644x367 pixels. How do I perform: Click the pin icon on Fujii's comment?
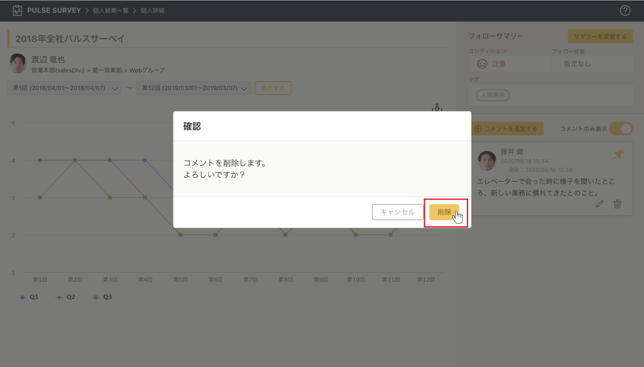tap(618, 154)
